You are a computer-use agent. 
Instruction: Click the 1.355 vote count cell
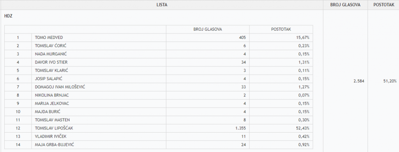click(208, 128)
